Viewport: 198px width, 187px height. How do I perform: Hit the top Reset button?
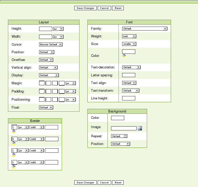pos(118,8)
